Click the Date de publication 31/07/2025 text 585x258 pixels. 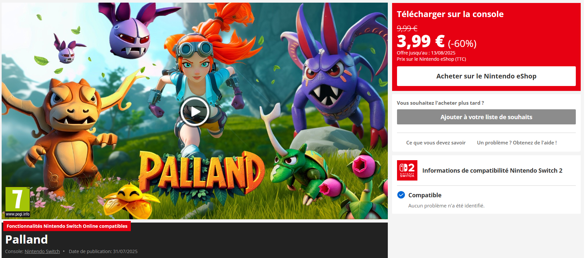pyautogui.click(x=103, y=251)
